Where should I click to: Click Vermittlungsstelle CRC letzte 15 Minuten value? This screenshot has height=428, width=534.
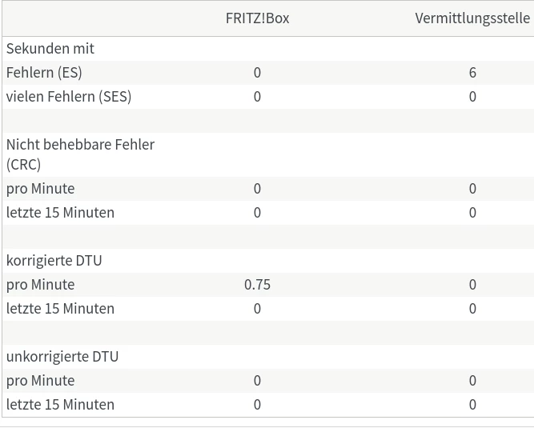[x=472, y=213]
